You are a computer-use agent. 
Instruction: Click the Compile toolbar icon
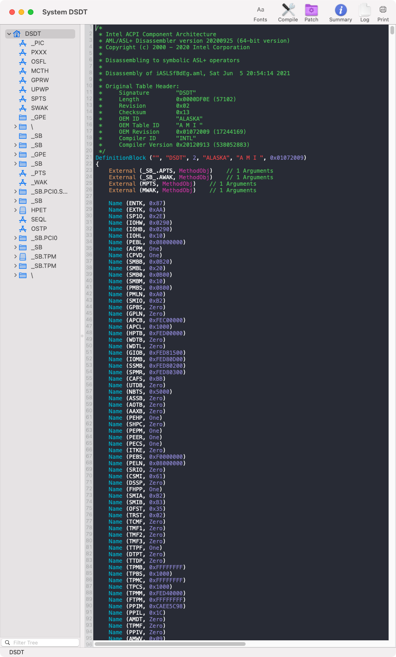pyautogui.click(x=288, y=13)
